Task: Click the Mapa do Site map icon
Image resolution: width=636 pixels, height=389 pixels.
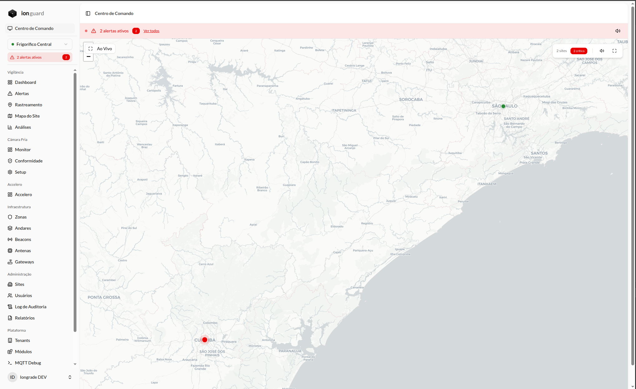Action: tap(10, 116)
